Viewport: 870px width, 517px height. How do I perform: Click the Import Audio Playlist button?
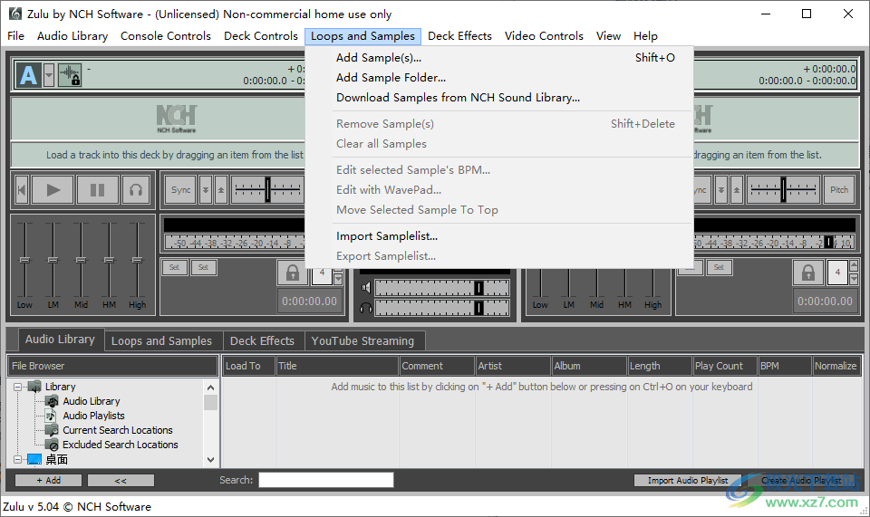coord(688,481)
